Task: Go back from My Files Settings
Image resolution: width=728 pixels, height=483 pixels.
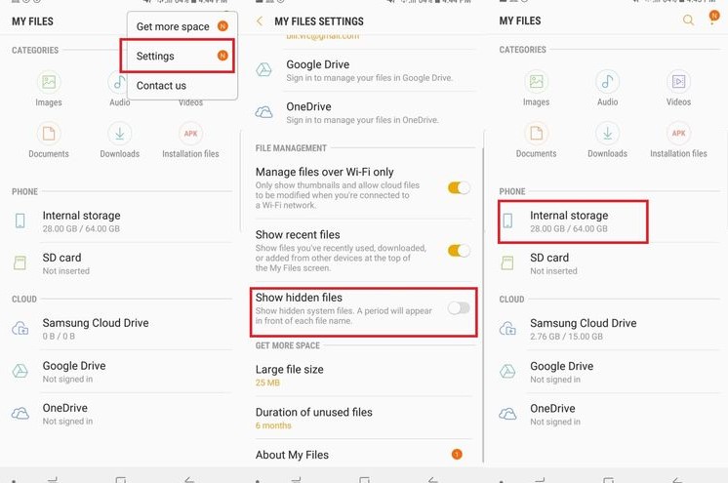Action: point(260,20)
